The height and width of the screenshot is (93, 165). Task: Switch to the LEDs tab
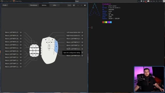pyautogui.click(x=54, y=5)
